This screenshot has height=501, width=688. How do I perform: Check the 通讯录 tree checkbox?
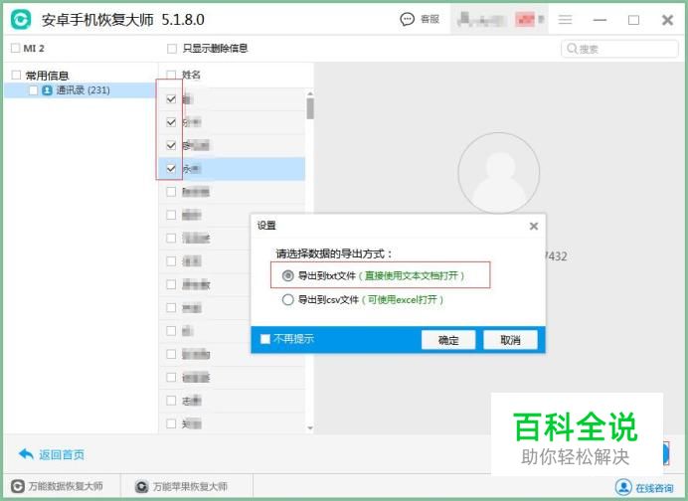[34, 90]
